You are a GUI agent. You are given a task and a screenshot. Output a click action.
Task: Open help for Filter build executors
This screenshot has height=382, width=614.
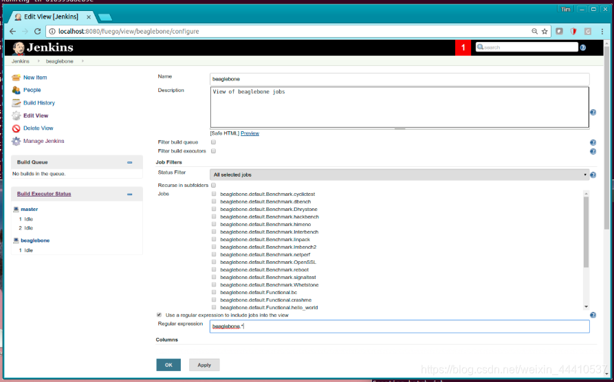click(x=593, y=151)
